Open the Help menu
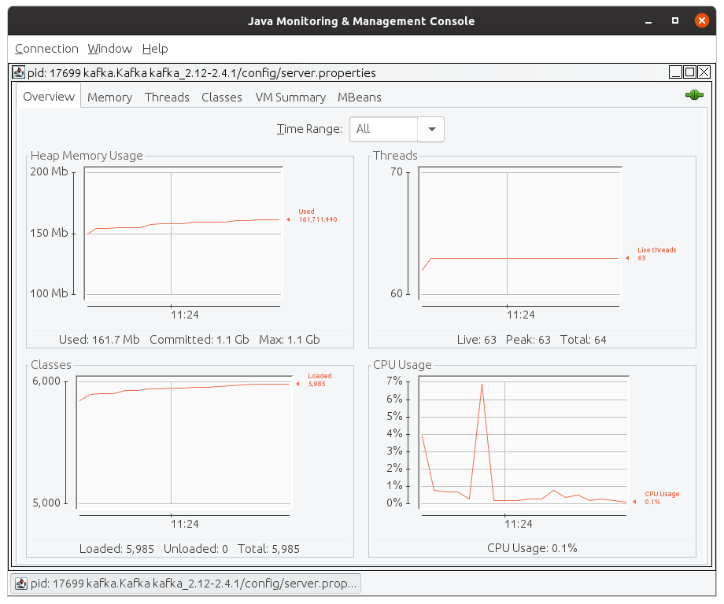Image resolution: width=724 pixels, height=604 pixels. pos(155,49)
